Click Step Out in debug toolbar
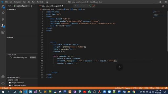Viewport: 168px width, 94px height. pyautogui.click(x=87, y=6)
